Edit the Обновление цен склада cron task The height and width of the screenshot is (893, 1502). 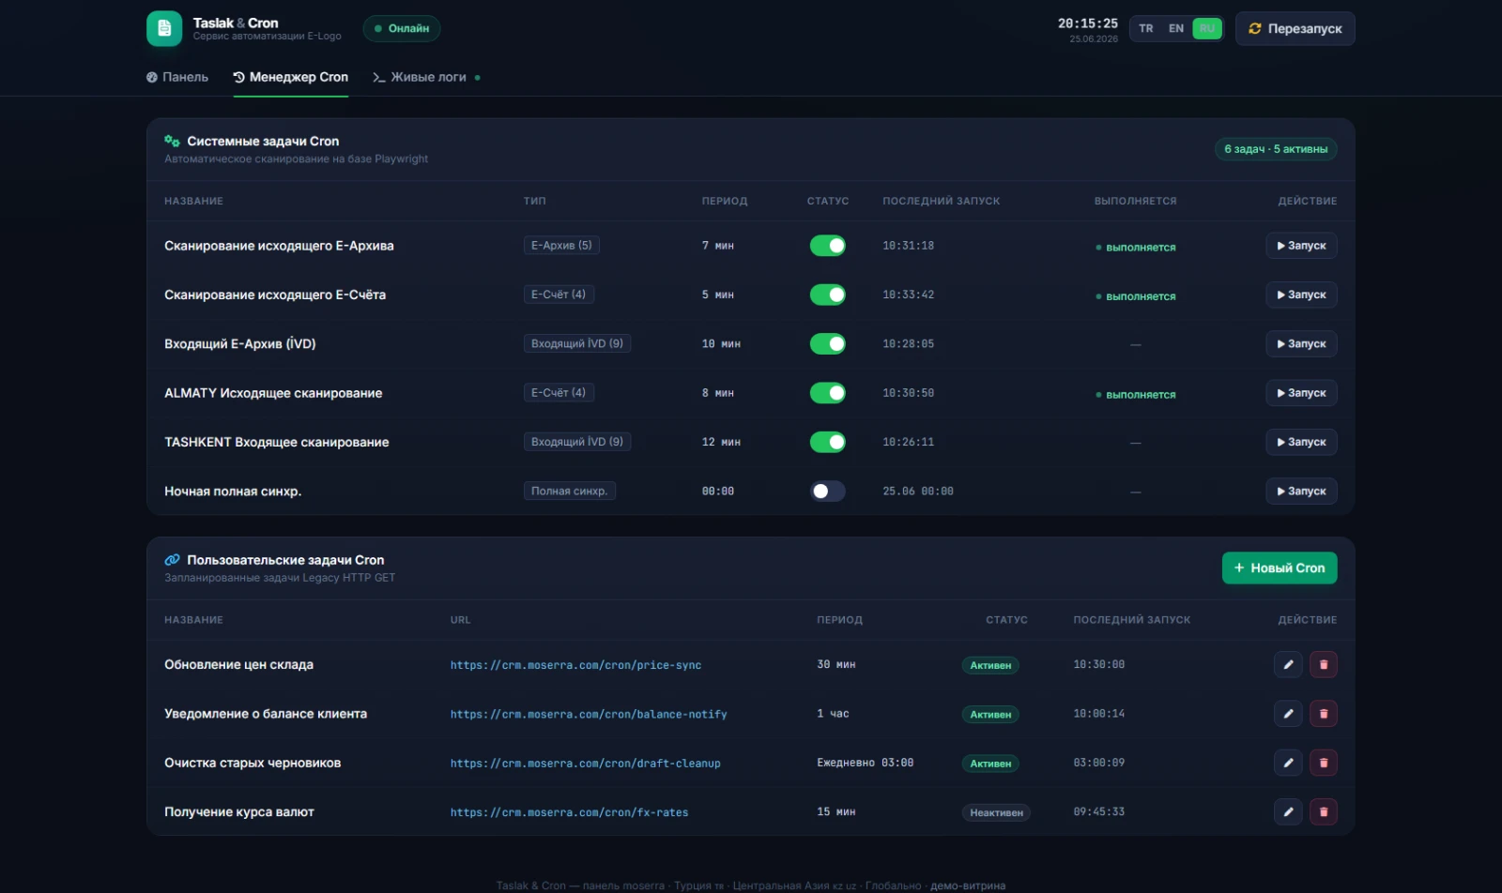pyautogui.click(x=1288, y=664)
